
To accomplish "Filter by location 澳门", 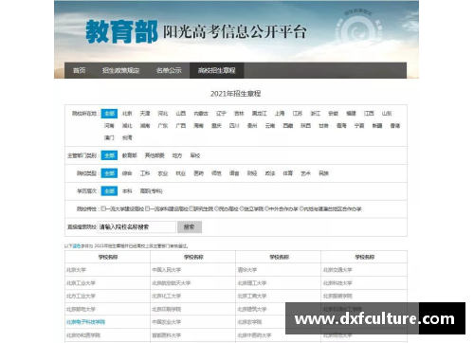I will tap(109, 137).
